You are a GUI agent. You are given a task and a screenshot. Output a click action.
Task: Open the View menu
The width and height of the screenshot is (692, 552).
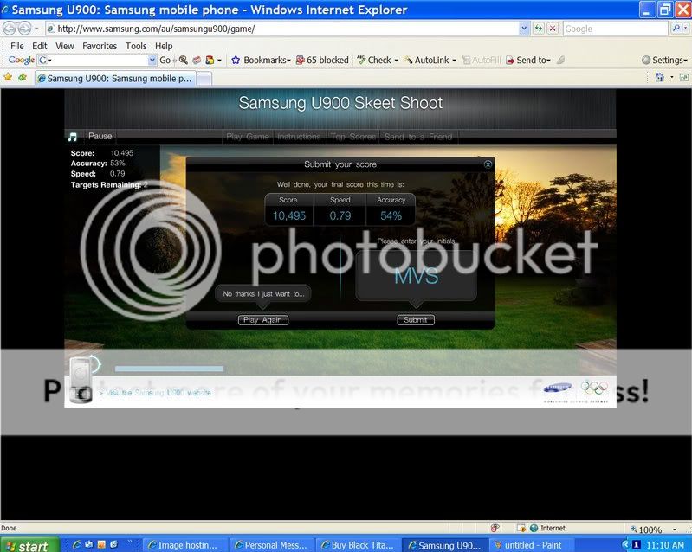(64, 46)
